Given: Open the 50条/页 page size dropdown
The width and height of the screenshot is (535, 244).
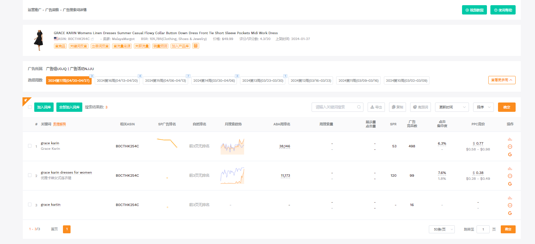Looking at the screenshot, I should click(441, 230).
